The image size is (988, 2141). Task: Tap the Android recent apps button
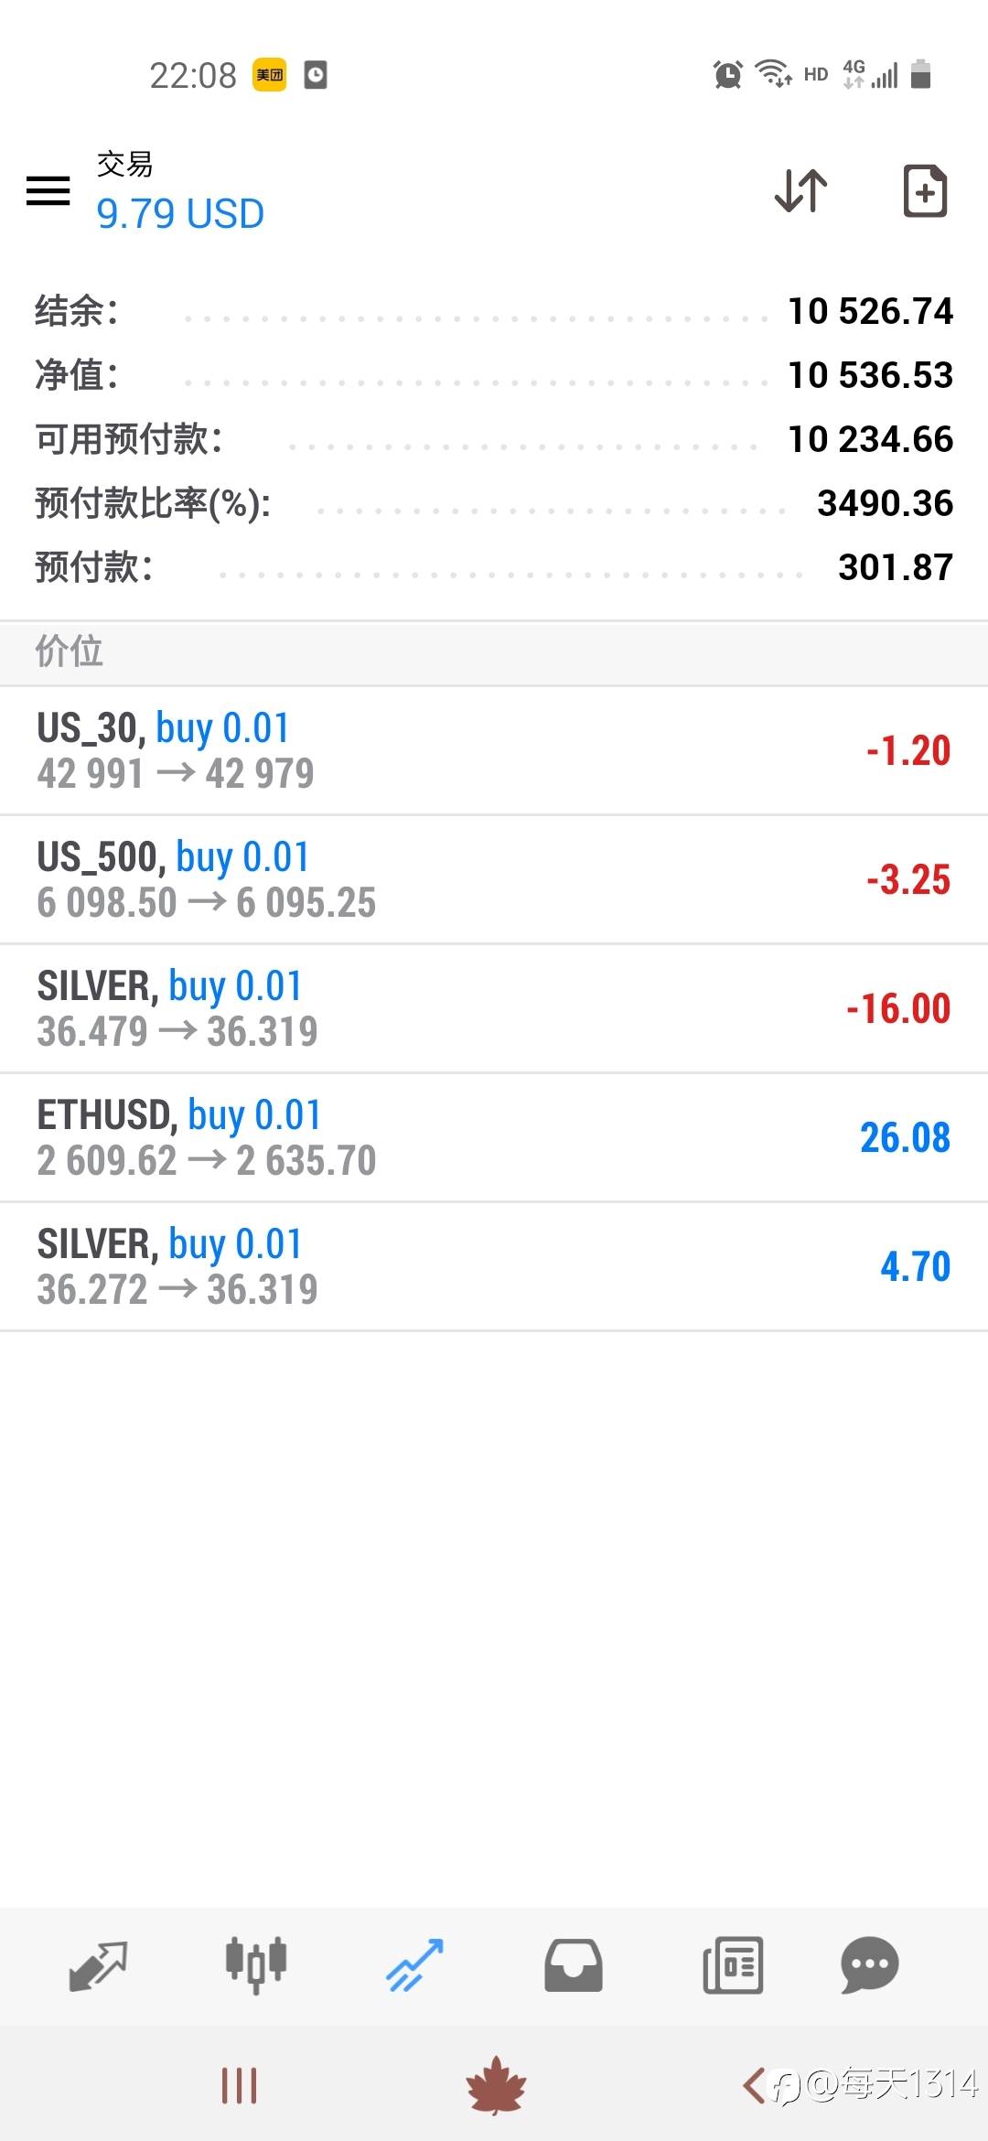coord(239,2086)
